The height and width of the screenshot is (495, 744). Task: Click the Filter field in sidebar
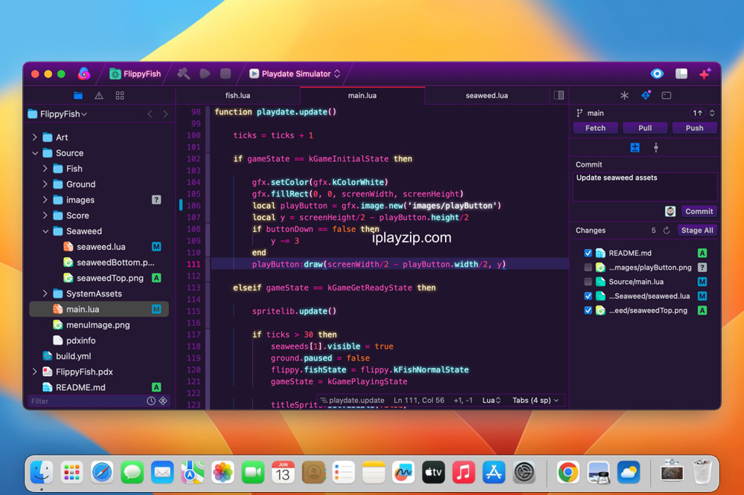pos(87,401)
